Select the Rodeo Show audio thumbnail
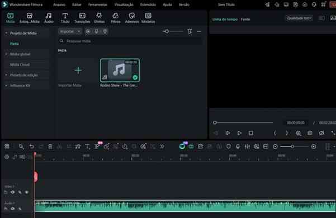The image size is (336, 218). pos(120,70)
